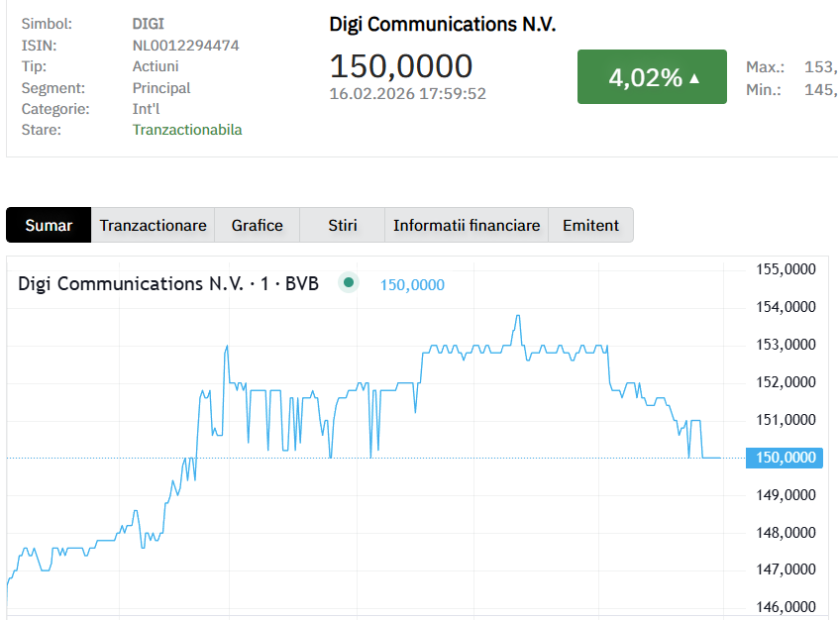Click the highlighted 150,0000 price axis label
This screenshot has width=838, height=620.
[x=786, y=457]
